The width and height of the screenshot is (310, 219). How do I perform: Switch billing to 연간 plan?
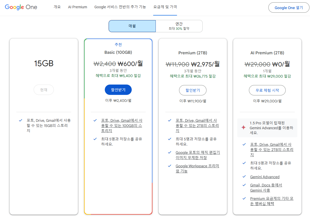pos(179,26)
